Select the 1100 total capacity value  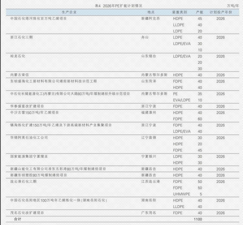point(198,219)
